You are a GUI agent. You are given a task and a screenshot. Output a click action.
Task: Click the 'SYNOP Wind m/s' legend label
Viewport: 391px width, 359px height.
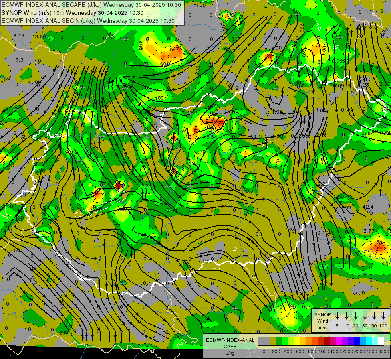coord(322,321)
